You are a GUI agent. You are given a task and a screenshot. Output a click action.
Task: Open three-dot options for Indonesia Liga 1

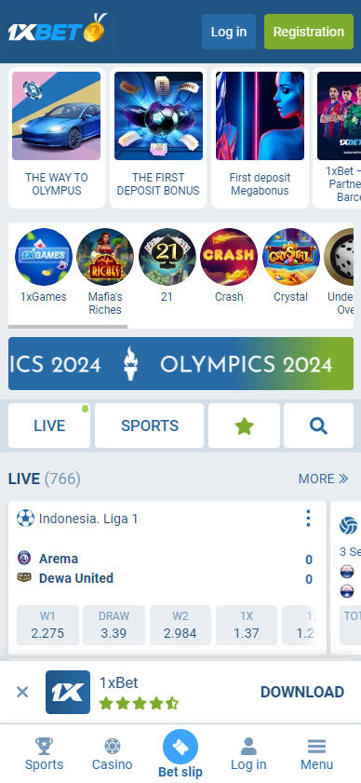coord(308,519)
